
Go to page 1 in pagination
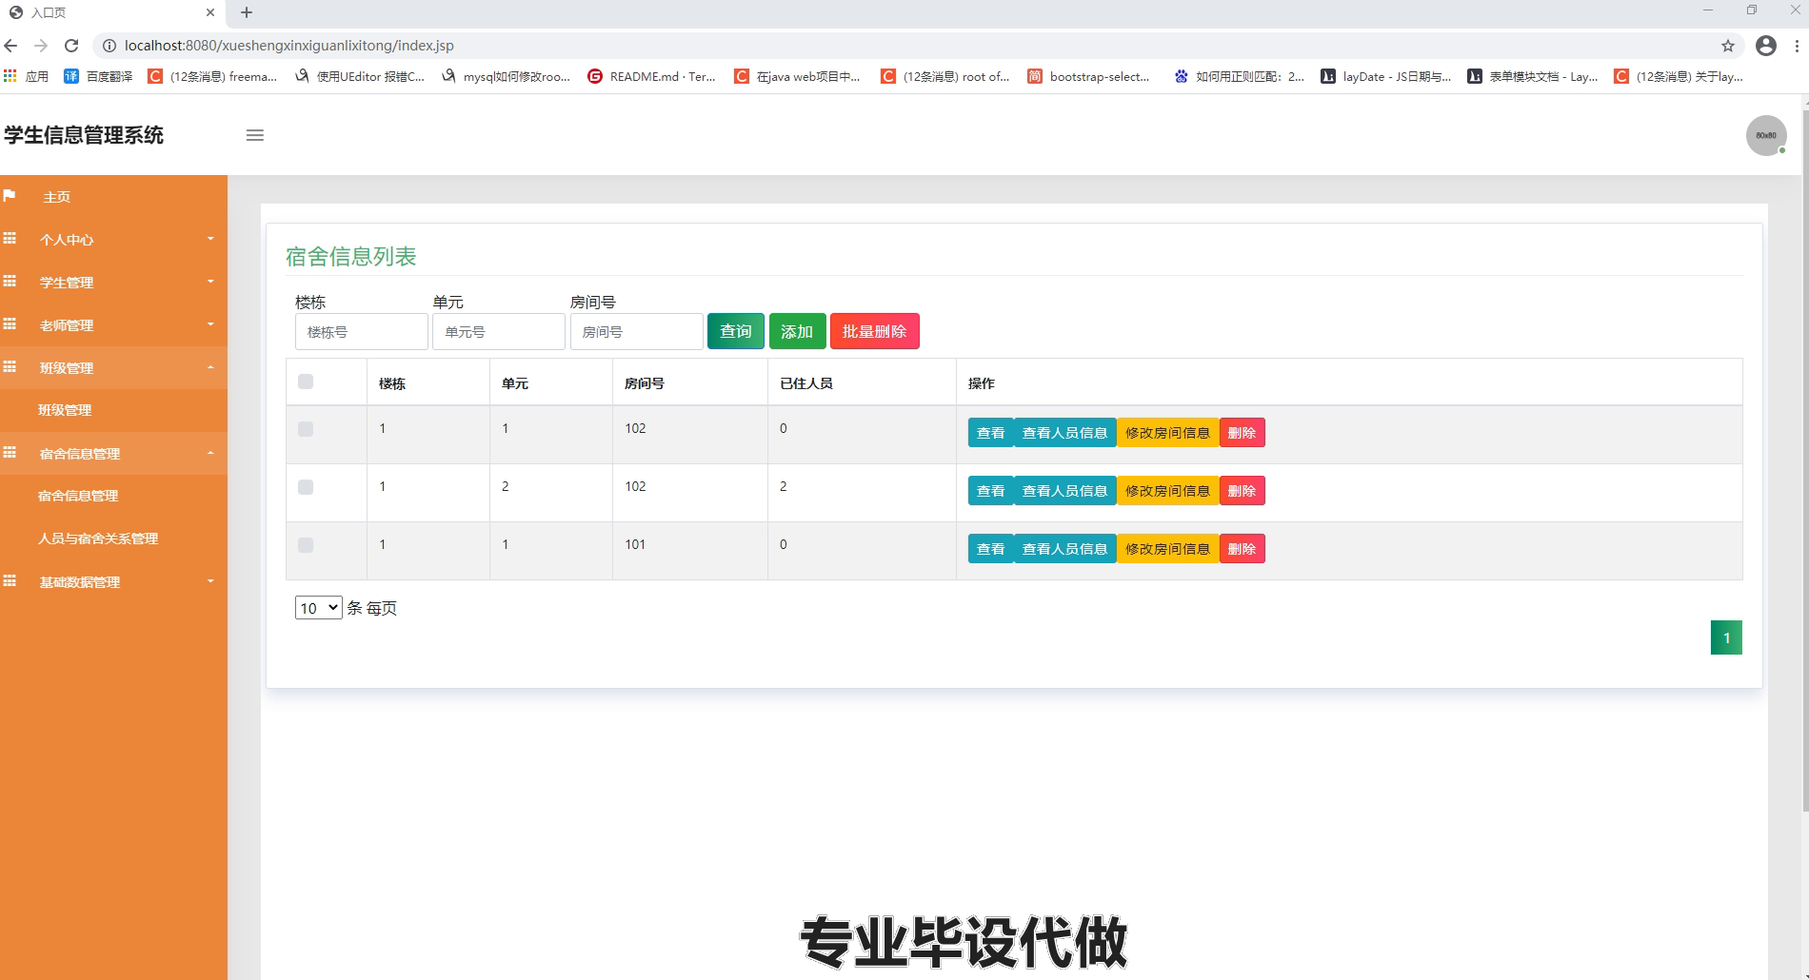(1726, 637)
